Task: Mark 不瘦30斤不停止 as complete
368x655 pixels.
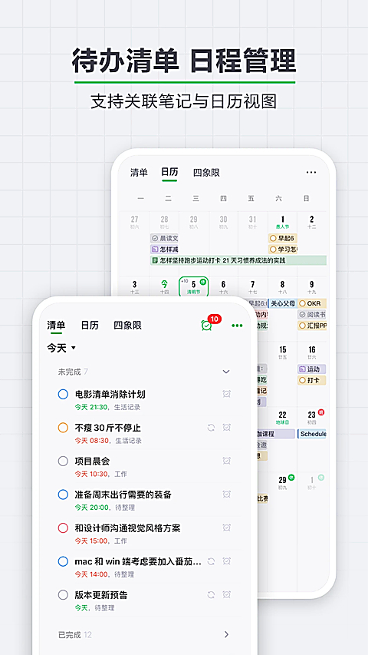Action: (63, 428)
